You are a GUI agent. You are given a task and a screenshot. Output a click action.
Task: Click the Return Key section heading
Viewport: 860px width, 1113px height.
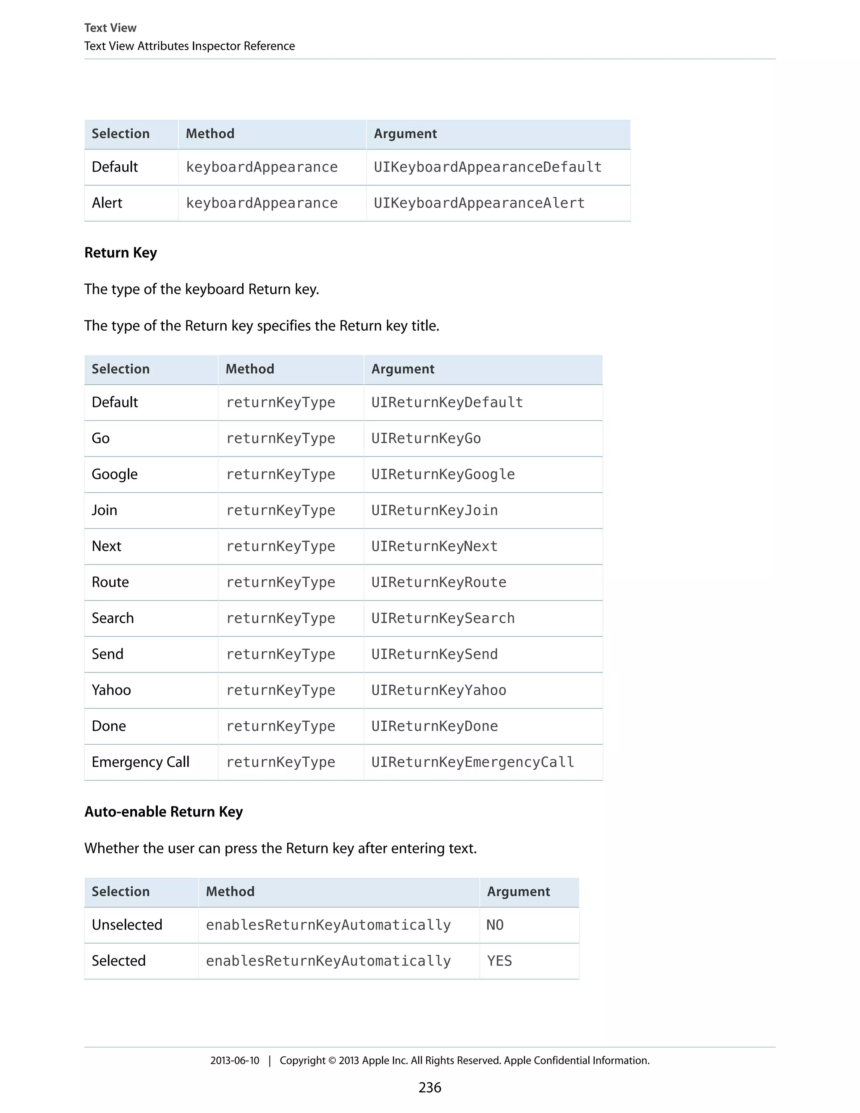pyautogui.click(x=120, y=253)
